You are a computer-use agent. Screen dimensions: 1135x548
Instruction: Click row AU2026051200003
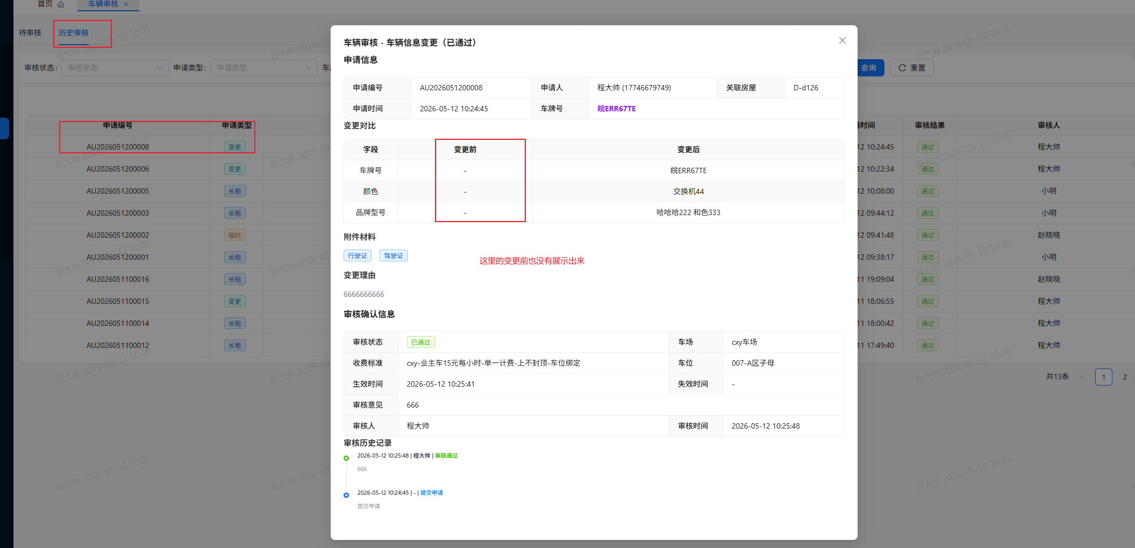coord(118,213)
